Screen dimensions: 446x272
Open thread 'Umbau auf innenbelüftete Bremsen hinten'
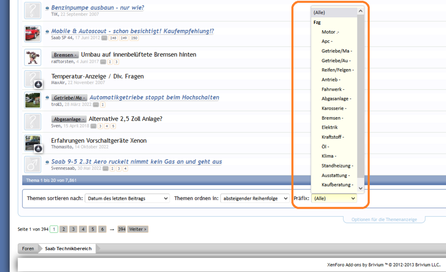pos(139,54)
